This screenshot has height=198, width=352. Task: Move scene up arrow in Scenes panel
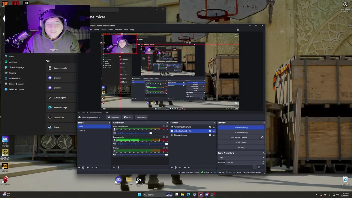pyautogui.click(x=92, y=167)
